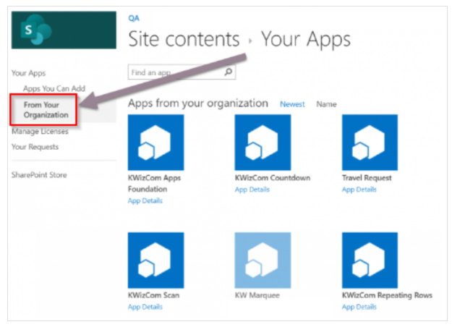Click the search magnifier icon
The image size is (452, 327).
pos(228,72)
